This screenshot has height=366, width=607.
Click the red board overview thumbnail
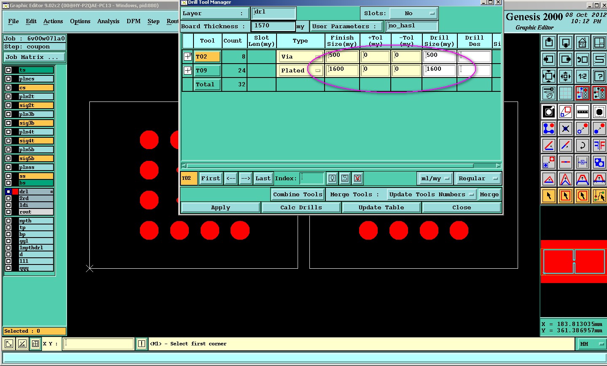[574, 262]
